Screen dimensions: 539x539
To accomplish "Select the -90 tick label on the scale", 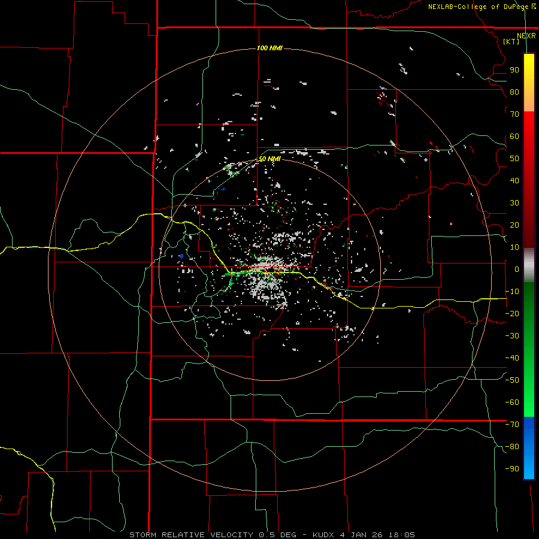I will click(x=512, y=469).
